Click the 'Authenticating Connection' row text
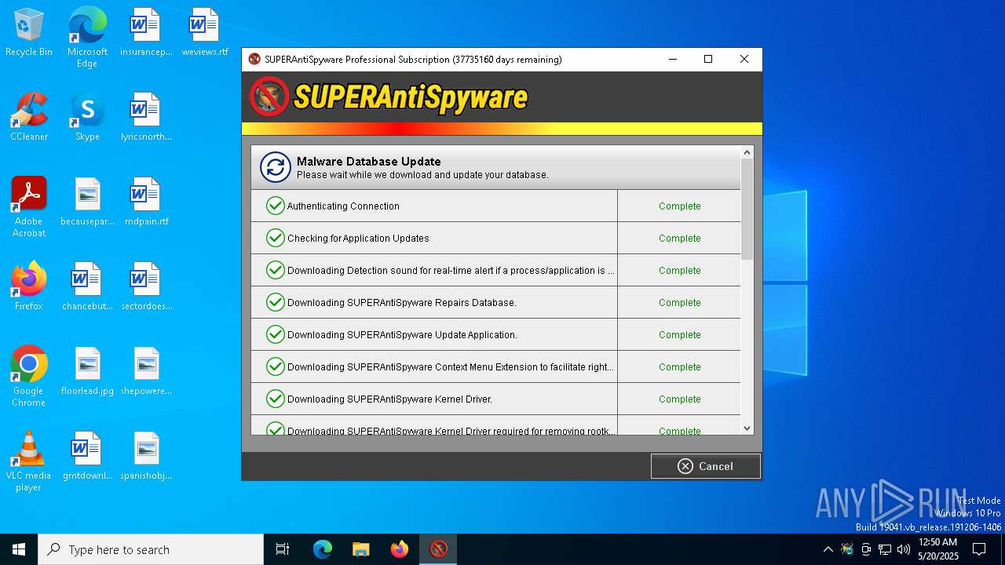Screen dimensions: 1005x565 [343, 206]
